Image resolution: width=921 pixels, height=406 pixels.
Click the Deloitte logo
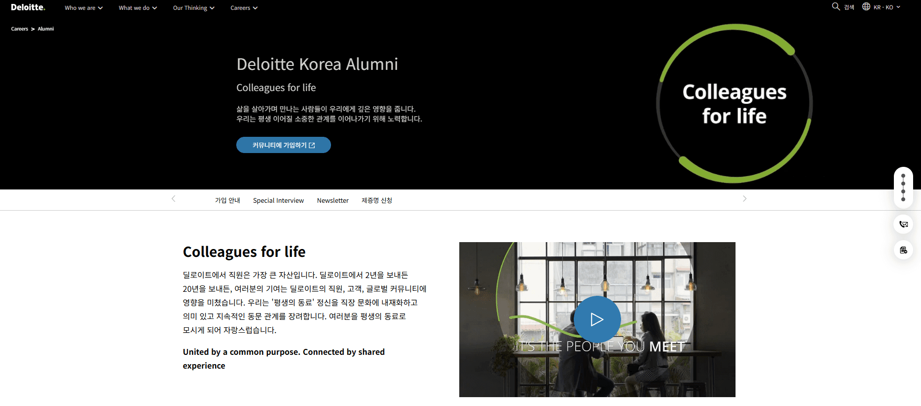[28, 7]
